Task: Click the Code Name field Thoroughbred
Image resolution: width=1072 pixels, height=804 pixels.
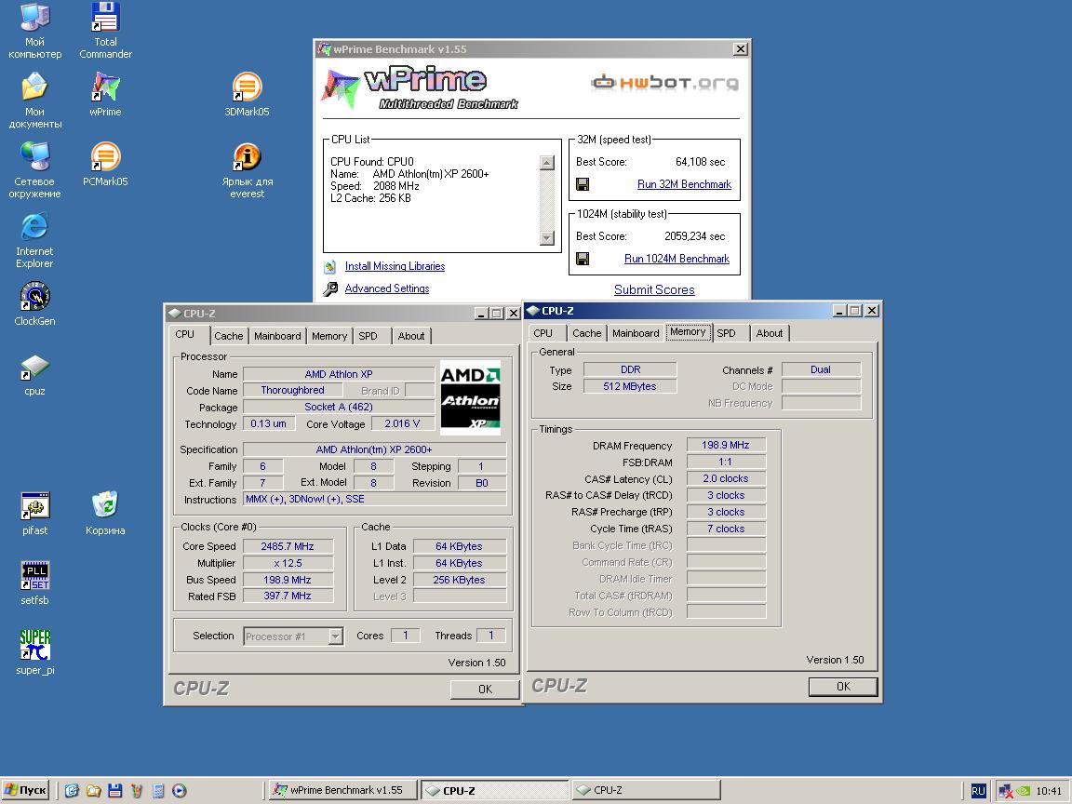Action: (x=292, y=391)
